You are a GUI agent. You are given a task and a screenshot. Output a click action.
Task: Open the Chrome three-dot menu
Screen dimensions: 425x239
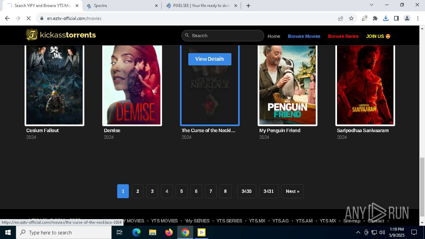(x=418, y=18)
